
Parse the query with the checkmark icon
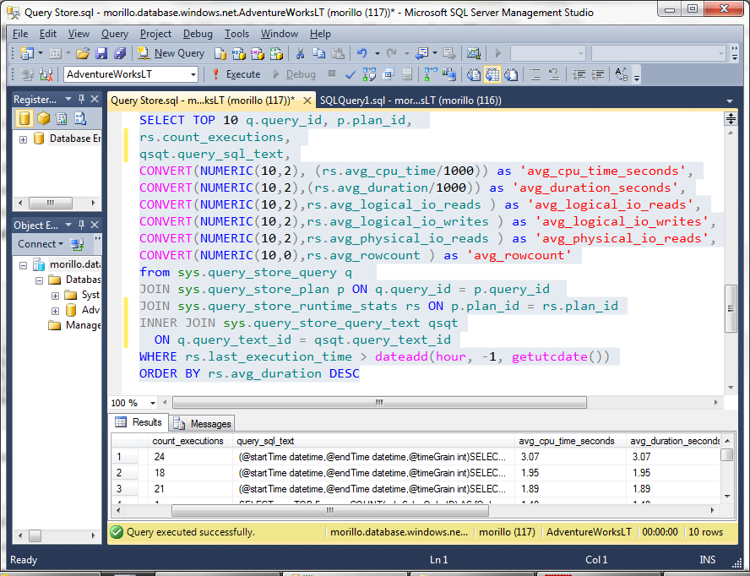[x=351, y=74]
